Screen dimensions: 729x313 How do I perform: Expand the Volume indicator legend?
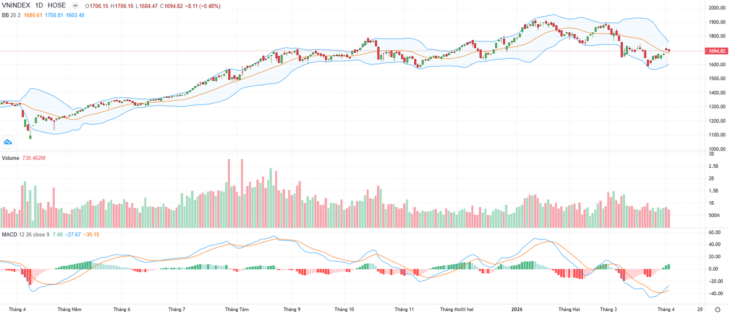coord(10,157)
